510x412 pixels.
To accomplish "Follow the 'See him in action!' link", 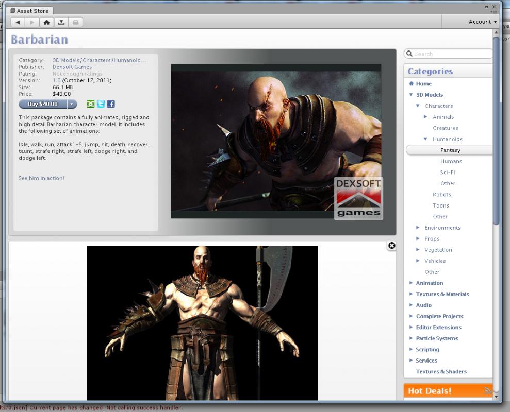I will 41,178.
